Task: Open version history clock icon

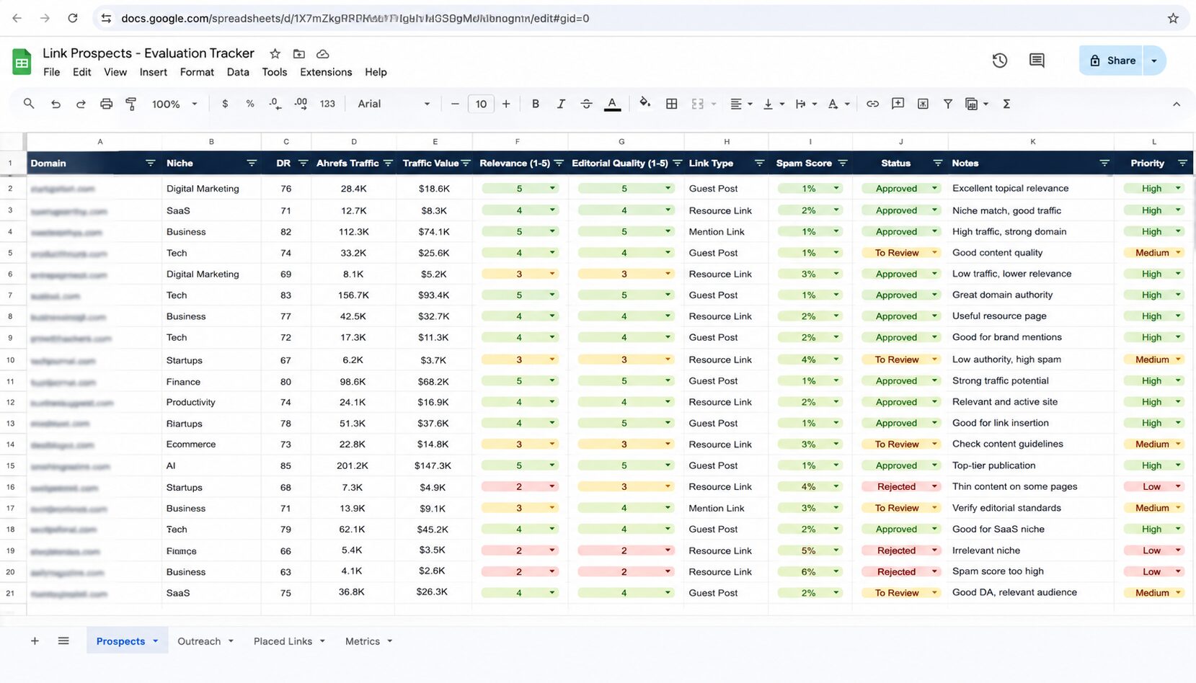Action: tap(999, 61)
